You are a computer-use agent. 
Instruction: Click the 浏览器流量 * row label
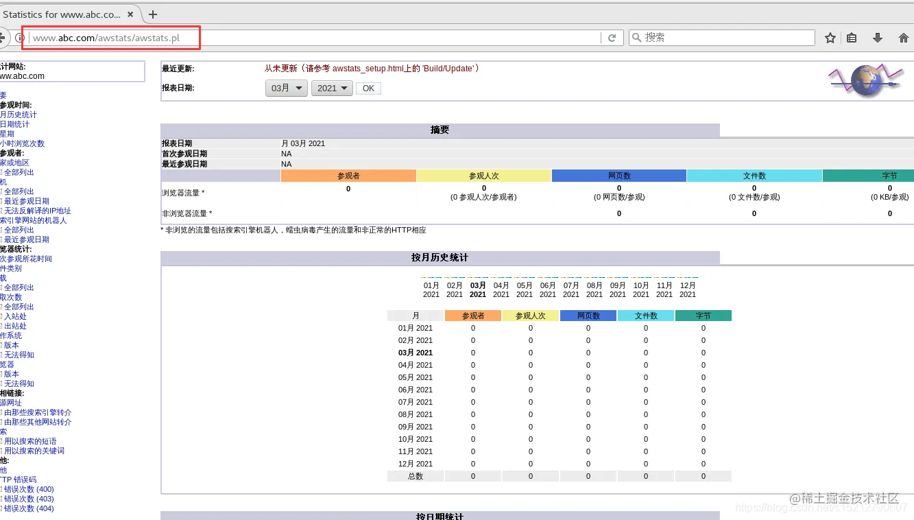click(x=183, y=193)
